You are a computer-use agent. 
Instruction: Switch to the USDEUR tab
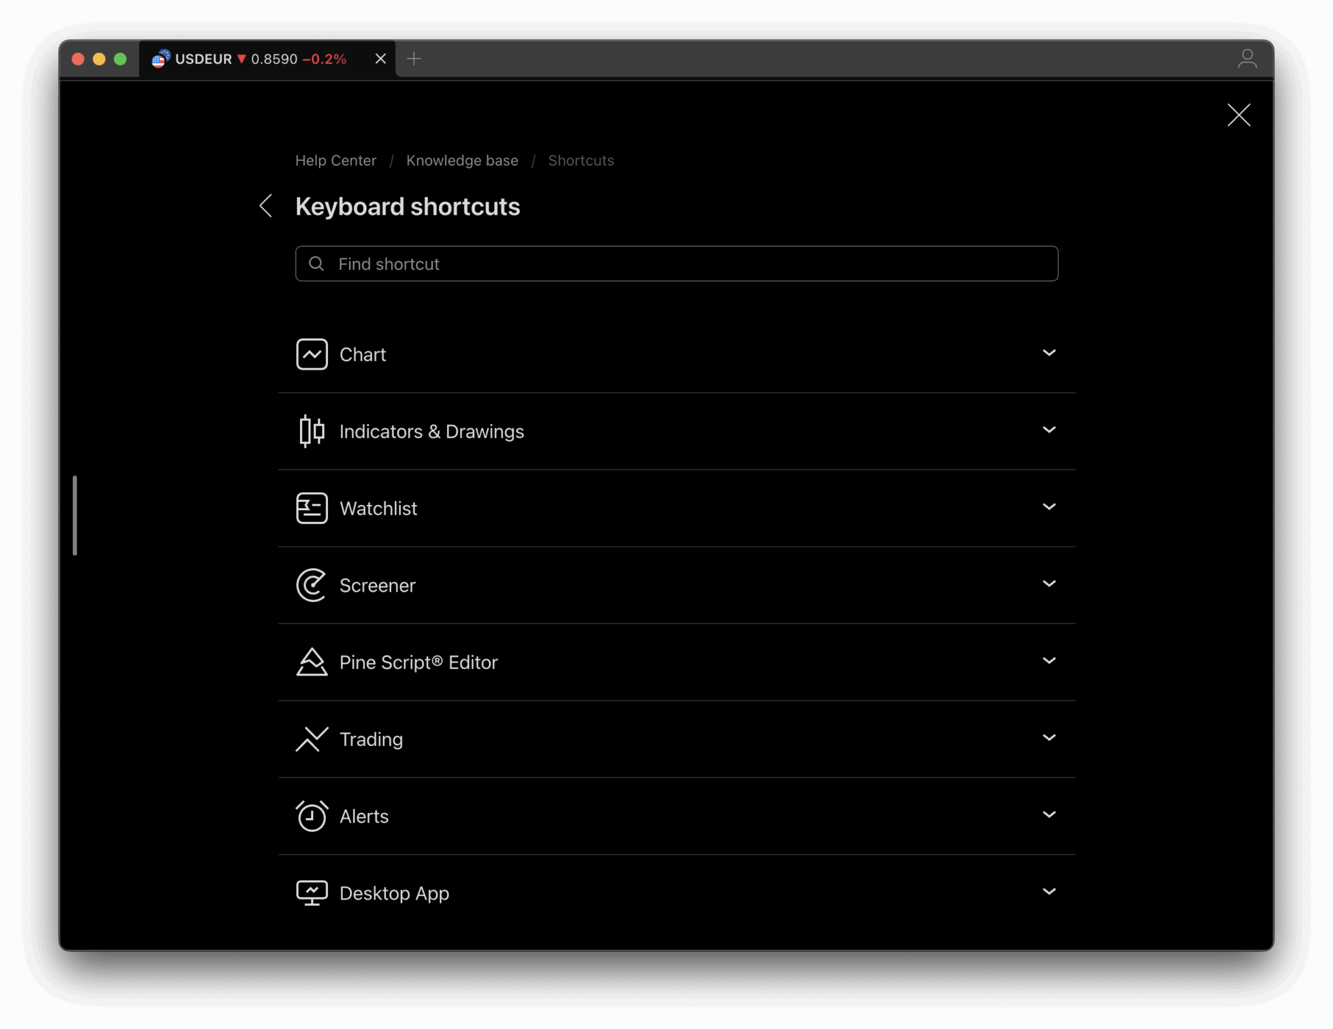(260, 59)
